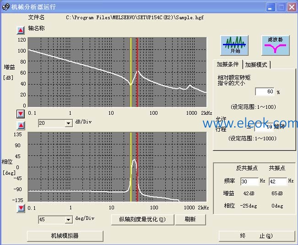
Task: Click the 设定范围:1~100 hint text
Action: click(x=253, y=107)
